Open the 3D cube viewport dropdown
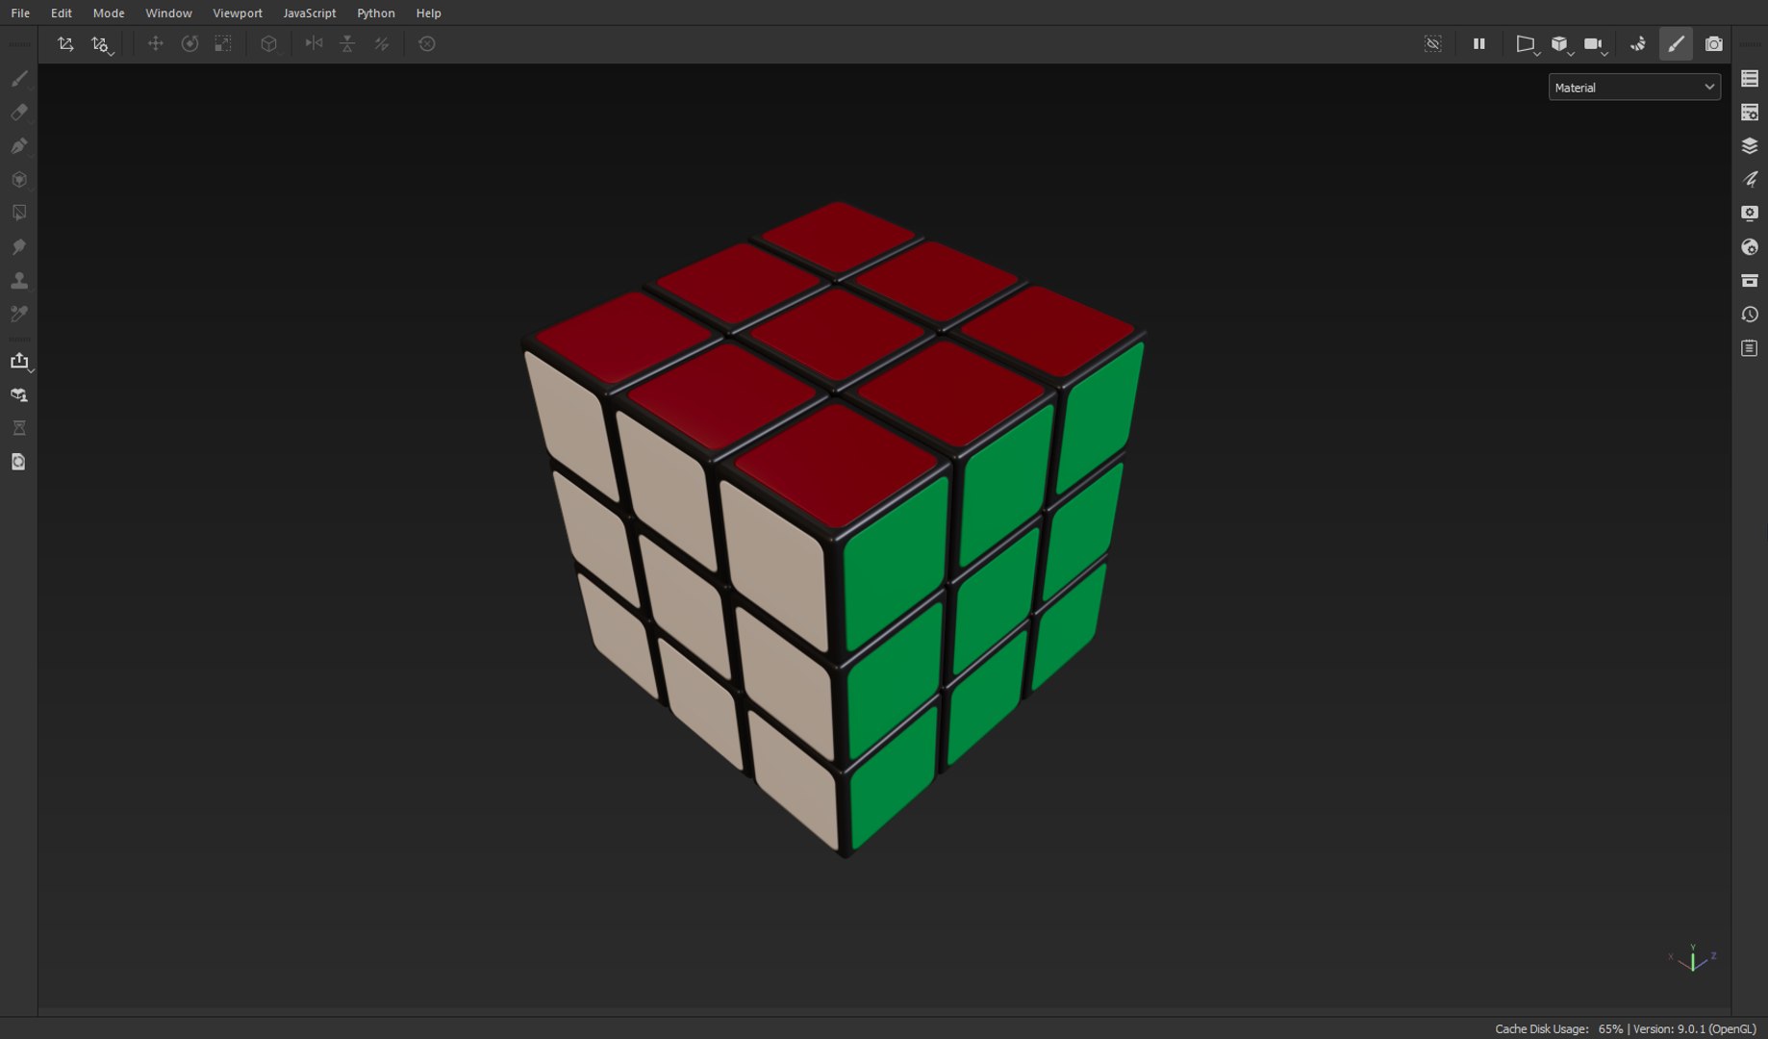The image size is (1768, 1039). (x=1561, y=44)
